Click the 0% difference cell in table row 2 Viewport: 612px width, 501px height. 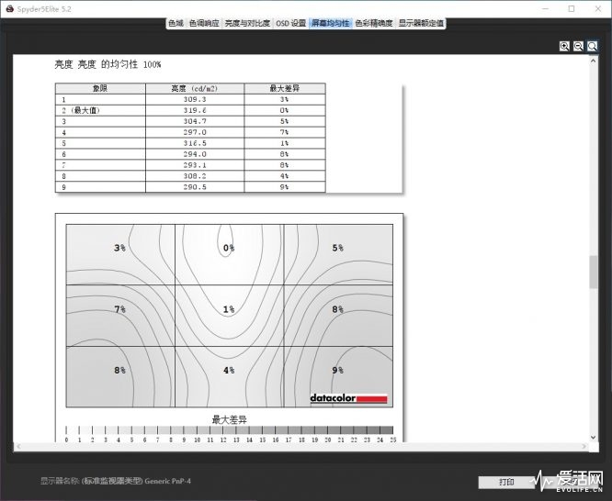tap(285, 110)
